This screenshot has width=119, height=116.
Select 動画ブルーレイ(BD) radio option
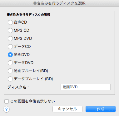[x=10, y=71]
